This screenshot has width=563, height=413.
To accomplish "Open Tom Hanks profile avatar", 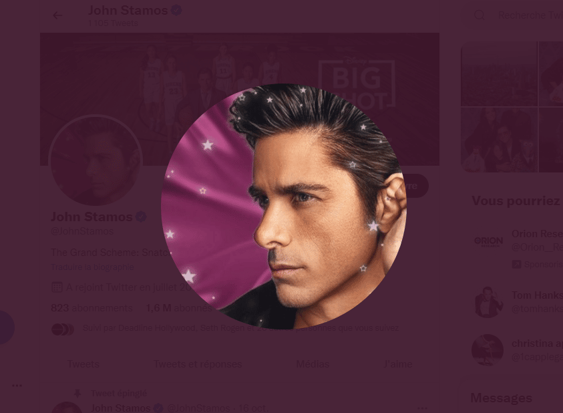I will coord(488,302).
